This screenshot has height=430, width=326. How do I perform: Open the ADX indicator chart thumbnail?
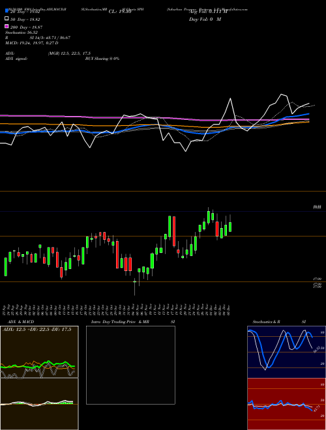point(39,352)
